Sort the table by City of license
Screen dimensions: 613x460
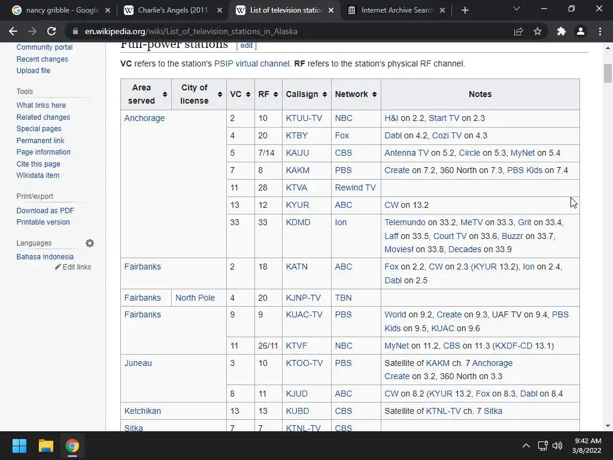pos(220,94)
